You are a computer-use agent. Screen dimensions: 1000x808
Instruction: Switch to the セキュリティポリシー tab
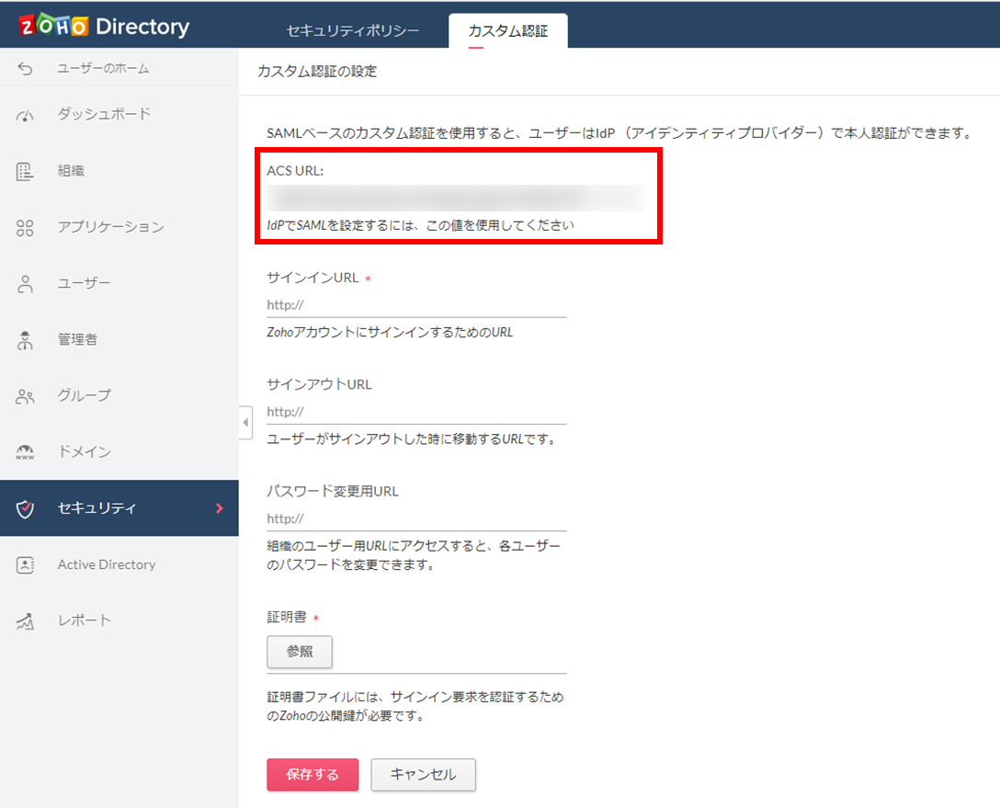tap(353, 30)
